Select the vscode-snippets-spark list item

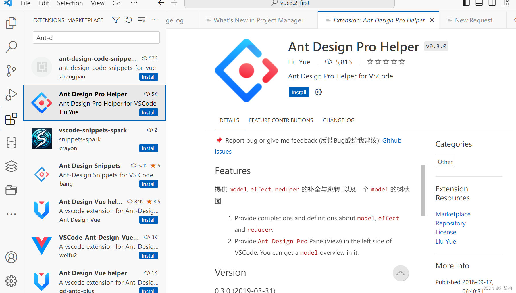tap(95, 139)
